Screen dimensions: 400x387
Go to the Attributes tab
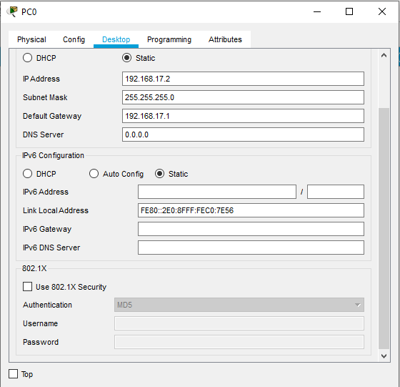[x=225, y=39]
